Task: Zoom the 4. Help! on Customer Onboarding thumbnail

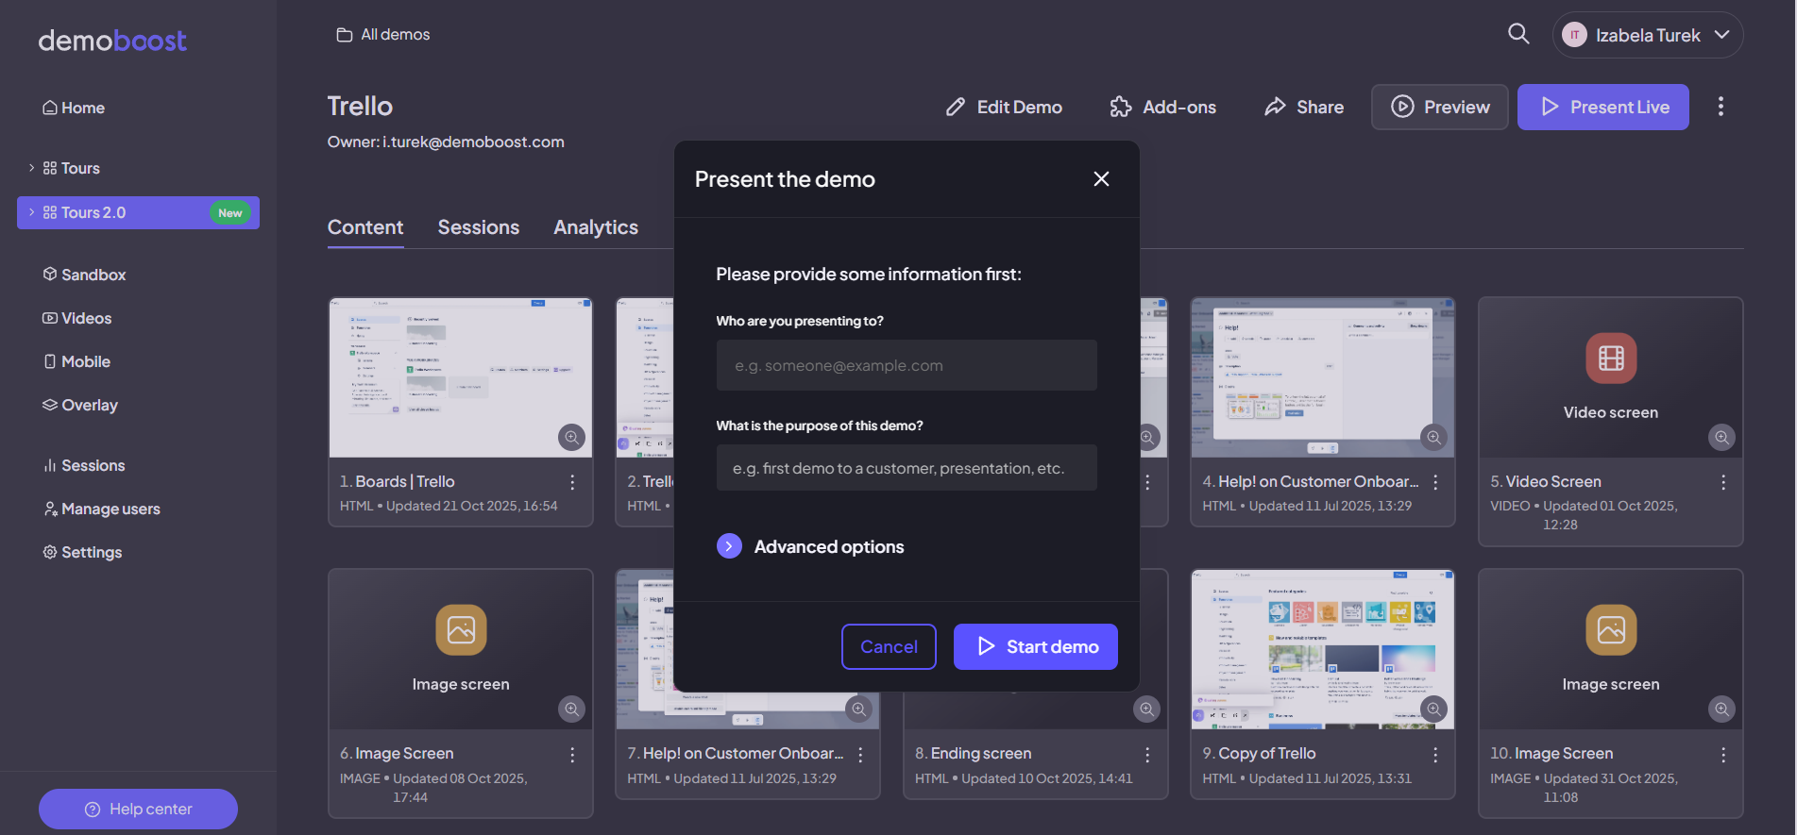Action: point(1434,437)
